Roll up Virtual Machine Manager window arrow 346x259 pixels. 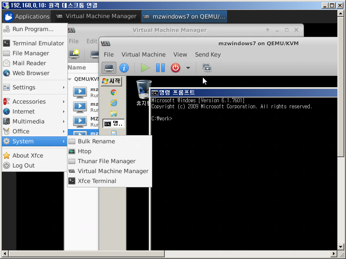click(268, 30)
